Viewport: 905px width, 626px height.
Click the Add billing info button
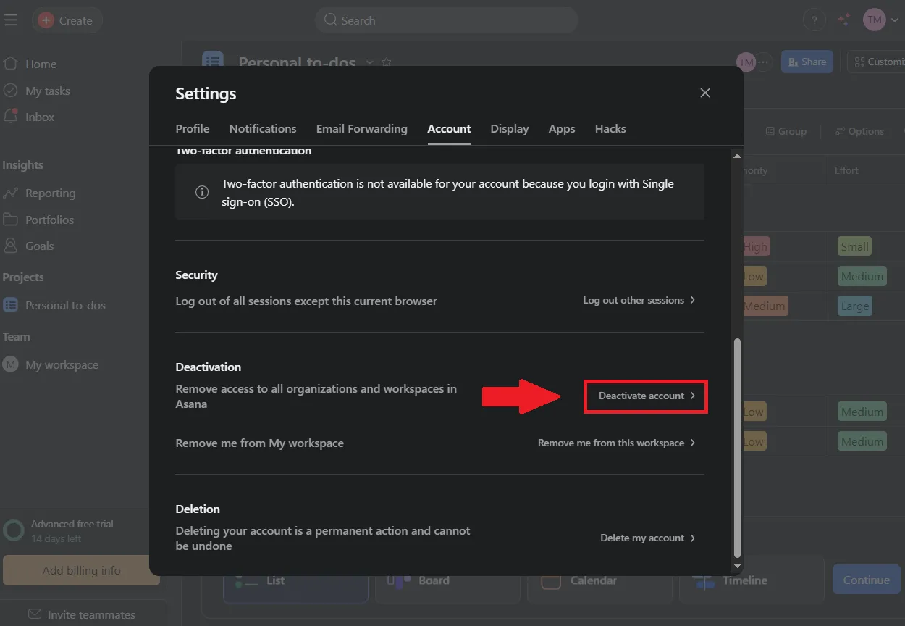pos(81,570)
